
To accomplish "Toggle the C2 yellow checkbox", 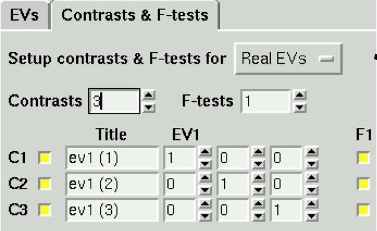I will tap(45, 184).
